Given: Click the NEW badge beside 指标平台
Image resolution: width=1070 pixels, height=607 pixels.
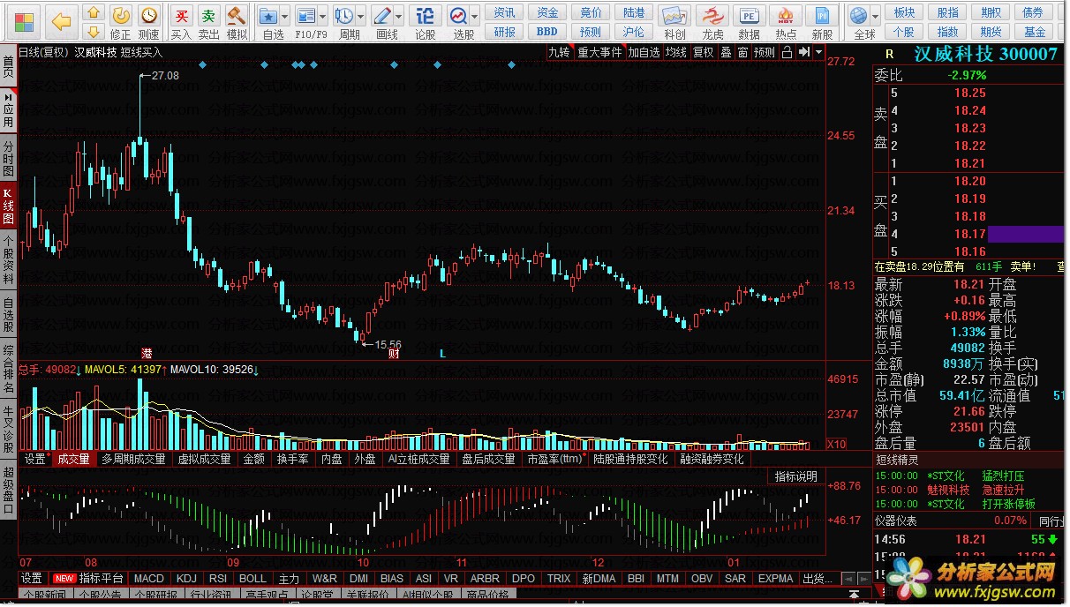Looking at the screenshot, I should point(64,579).
